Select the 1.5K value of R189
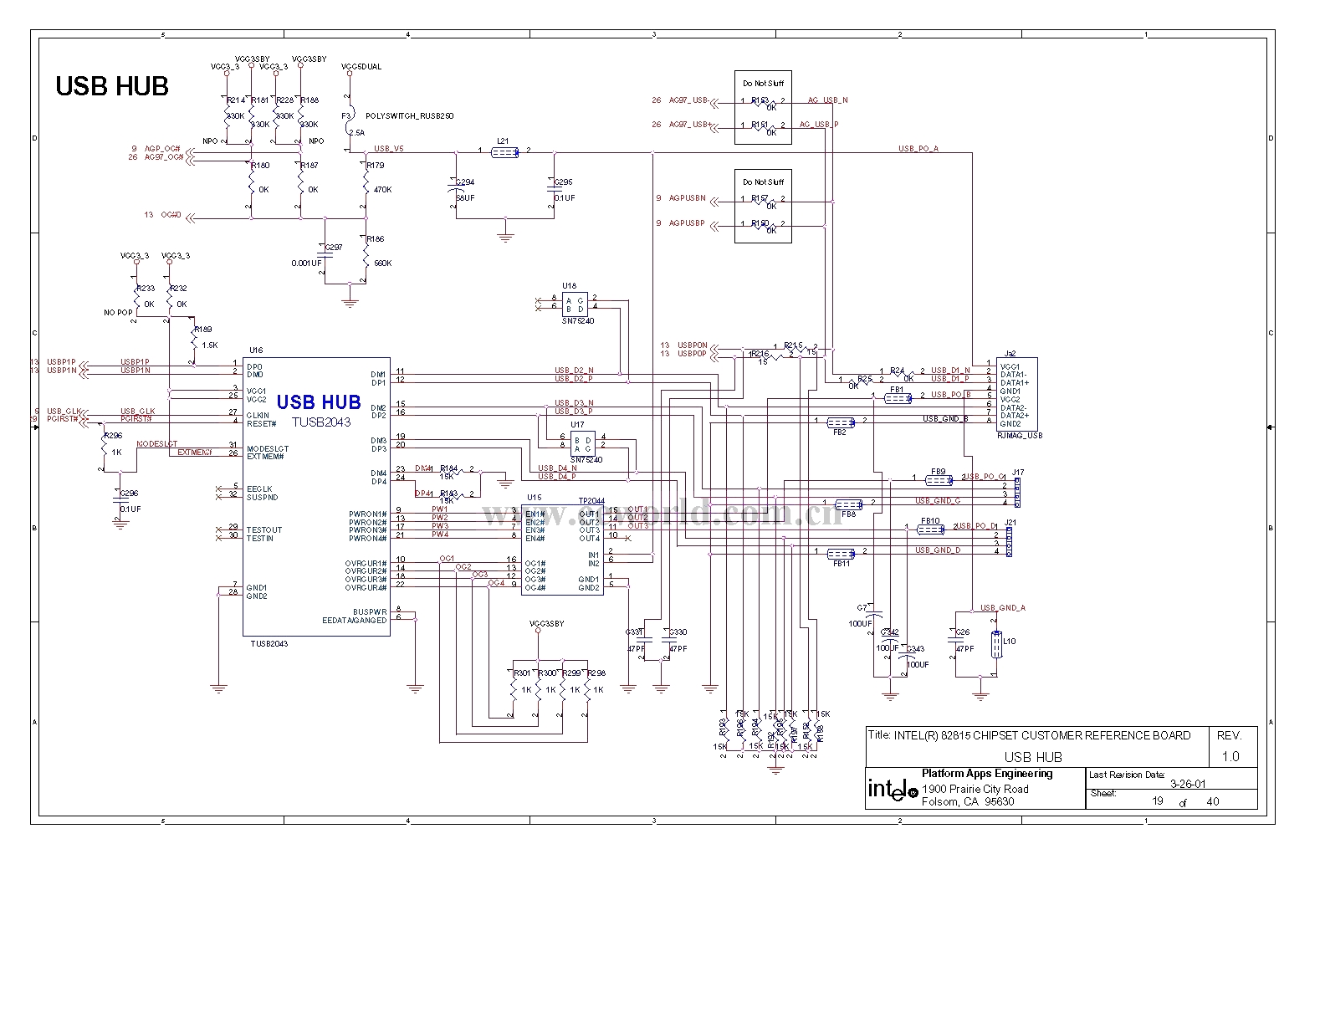The width and height of the screenshot is (1325, 1023). click(209, 345)
